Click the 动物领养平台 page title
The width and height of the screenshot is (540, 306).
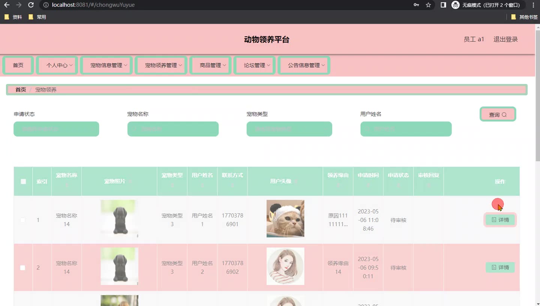(267, 40)
